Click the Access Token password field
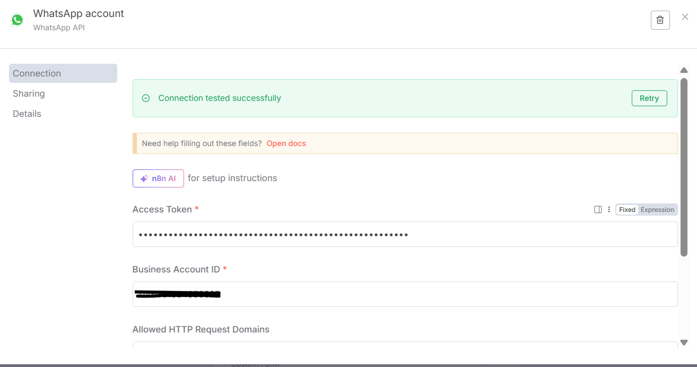 [x=405, y=234]
